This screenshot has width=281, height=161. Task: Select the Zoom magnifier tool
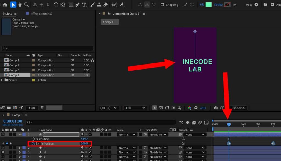26,5
